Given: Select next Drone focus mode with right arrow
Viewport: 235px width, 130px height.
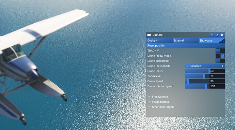Looking at the screenshot, I should (222, 66).
